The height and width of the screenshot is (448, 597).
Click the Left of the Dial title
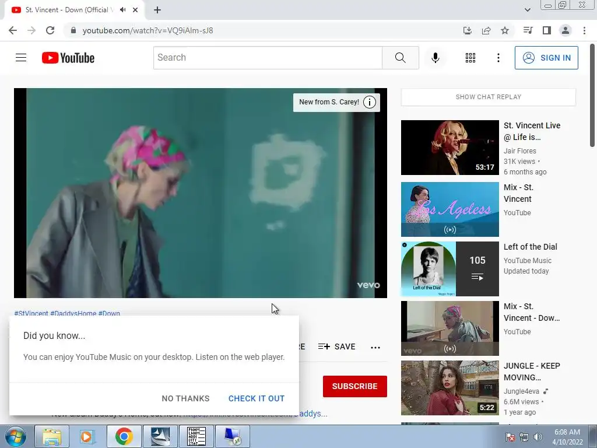[x=531, y=247]
